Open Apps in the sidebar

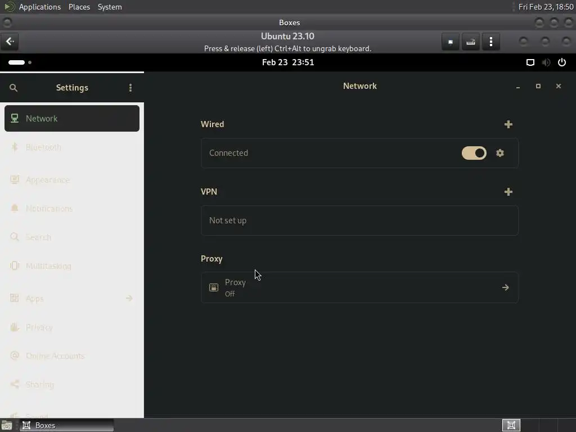point(72,298)
